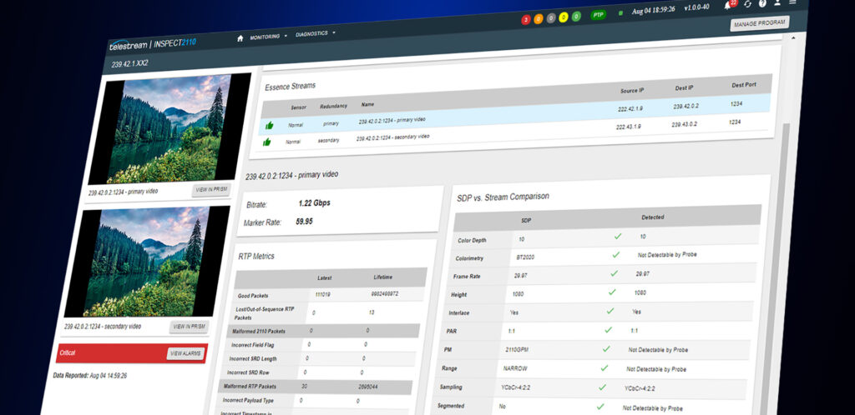This screenshot has height=415, width=855.
Task: Open the Monitoring menu
Action: point(265,37)
